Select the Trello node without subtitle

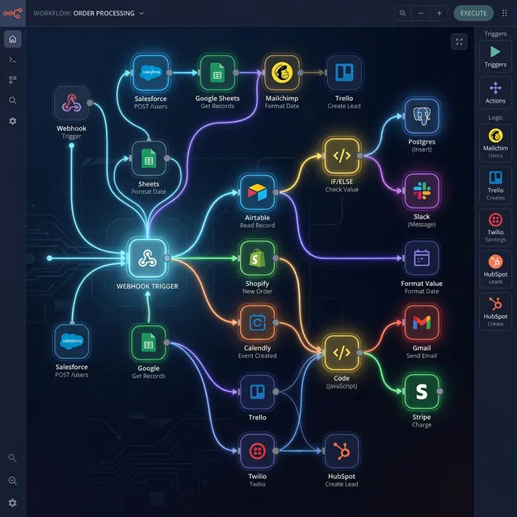point(257,391)
